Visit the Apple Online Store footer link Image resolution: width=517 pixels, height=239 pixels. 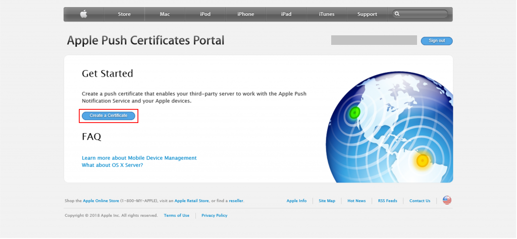click(x=101, y=201)
